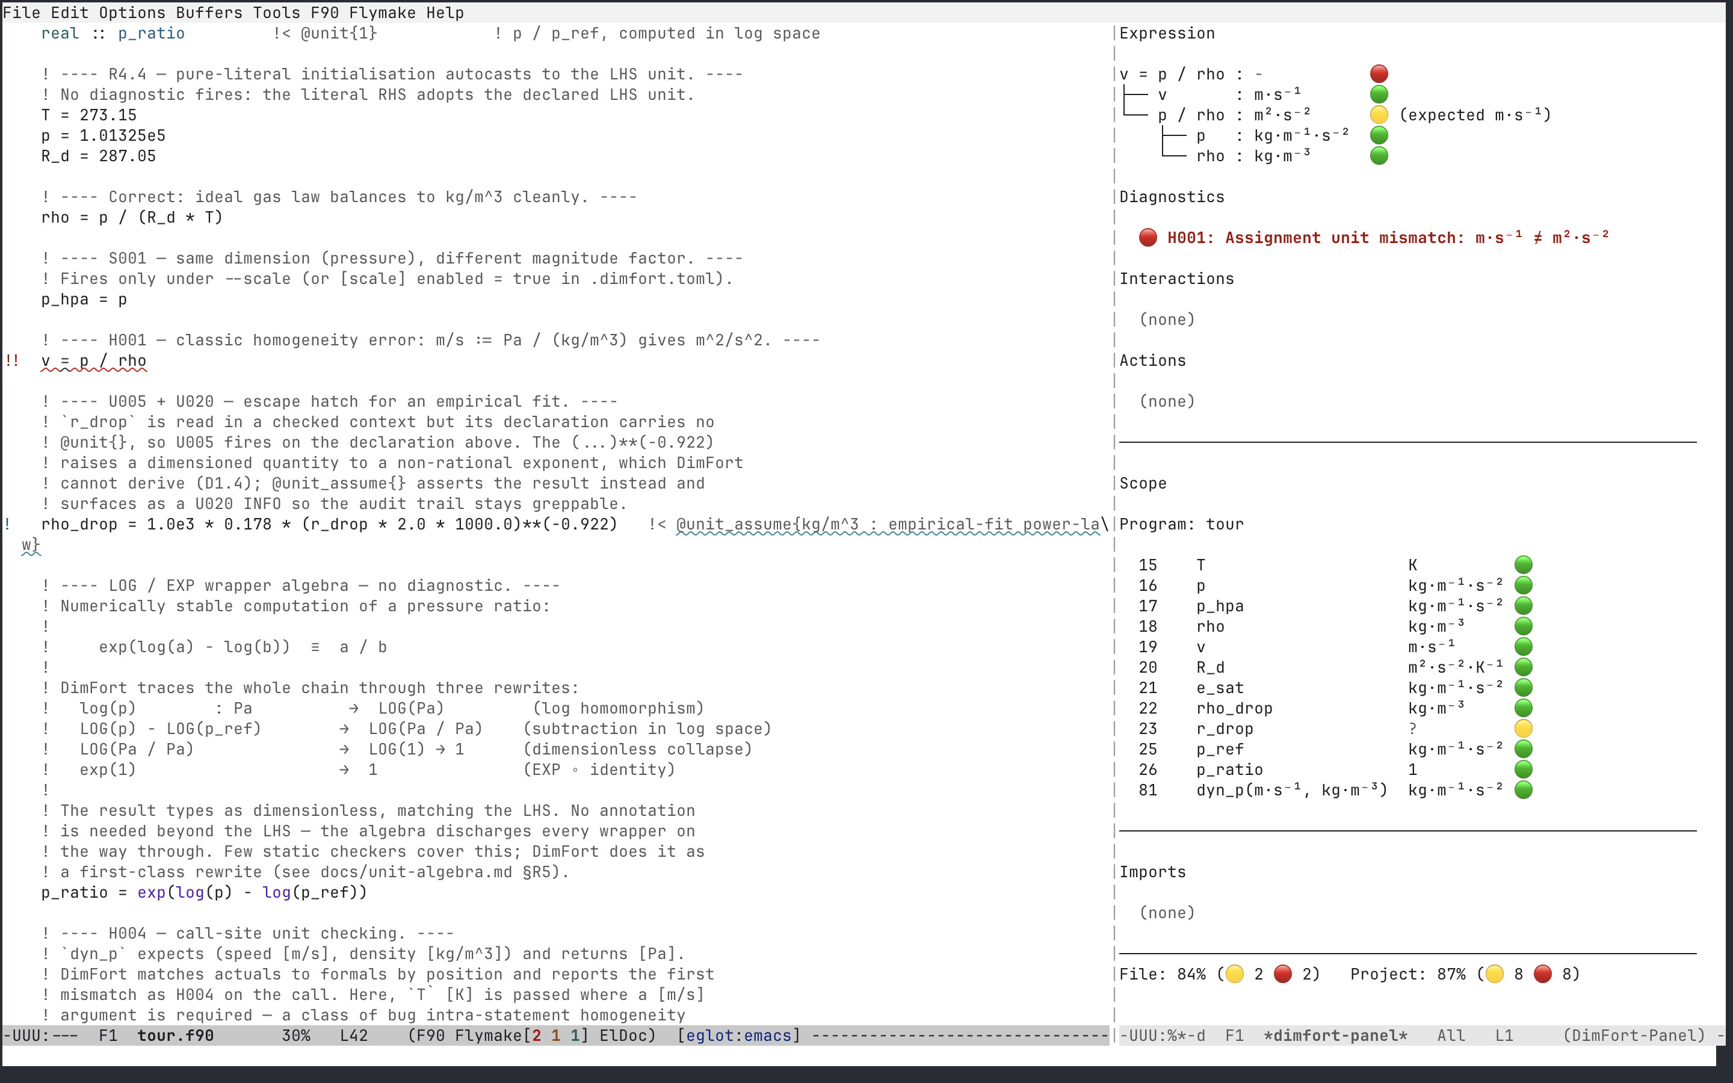The height and width of the screenshot is (1083, 1733).
Task: Click the Imports section heading
Action: point(1152,872)
